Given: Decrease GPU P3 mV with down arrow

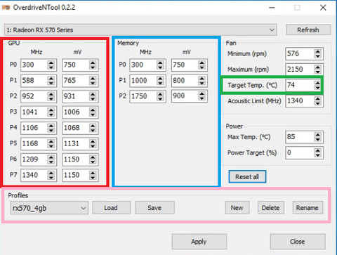Looking at the screenshot, I should point(93,115).
